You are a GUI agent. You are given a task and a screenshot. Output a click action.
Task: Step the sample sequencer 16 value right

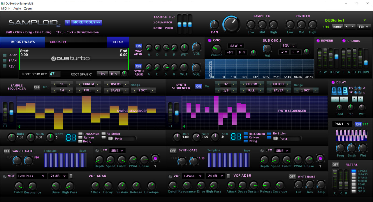point(69,84)
